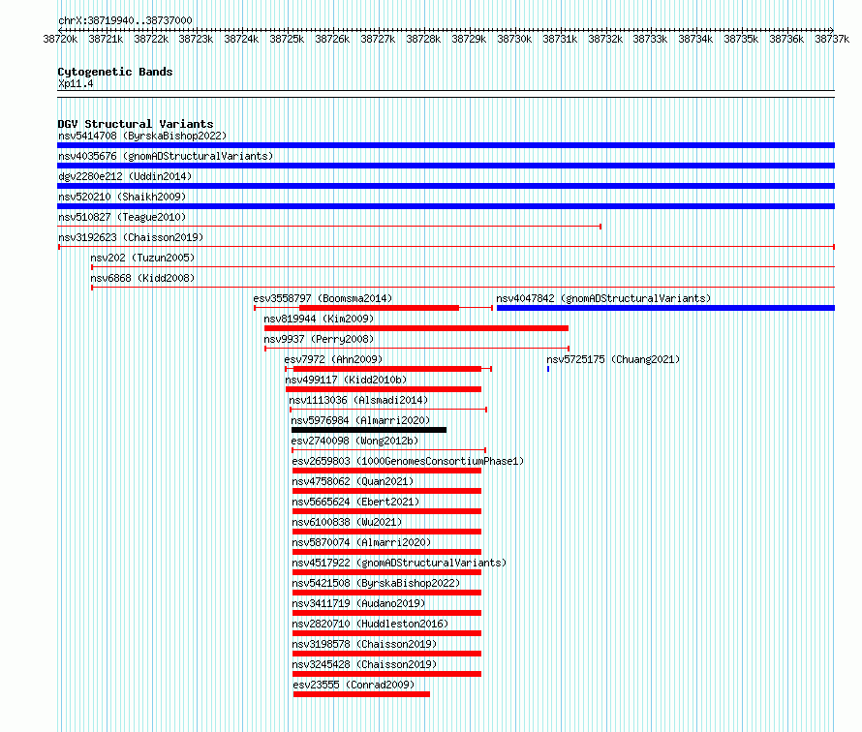Click the 38725k ruler tick label

click(x=287, y=39)
